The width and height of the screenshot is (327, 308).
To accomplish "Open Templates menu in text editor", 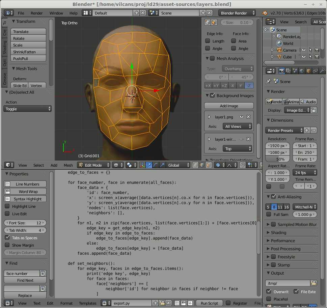I will point(88,303).
